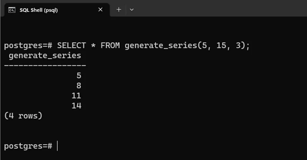307x160 pixels.
Task: Close the SQL Shell (psql) tab
Action: (x=100, y=9)
